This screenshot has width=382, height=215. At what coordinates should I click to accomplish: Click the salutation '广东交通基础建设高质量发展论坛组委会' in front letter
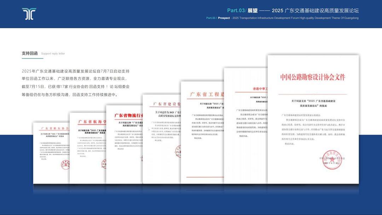(x=301, y=115)
